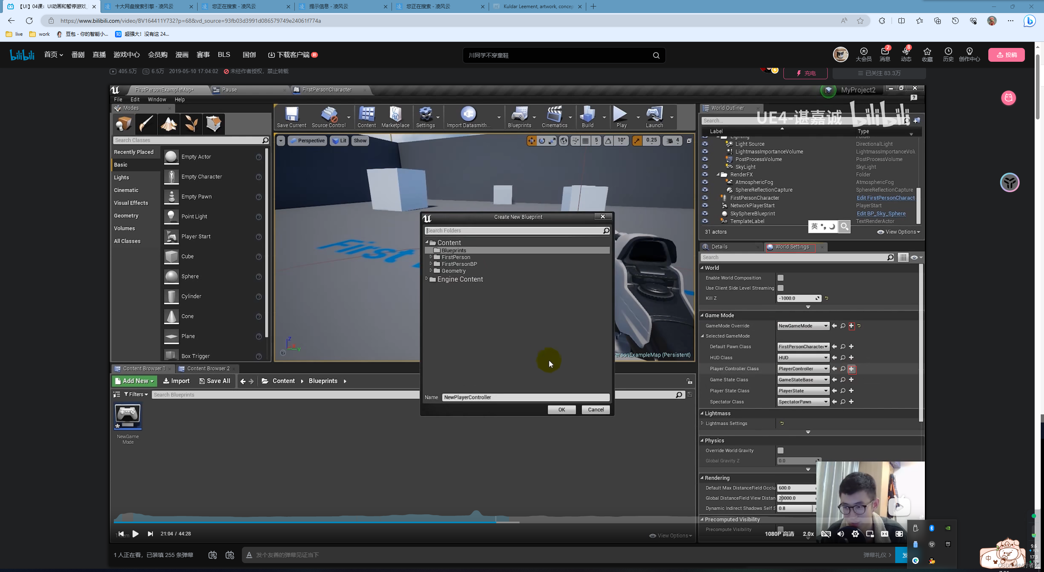Click the Search Folders field

point(517,230)
